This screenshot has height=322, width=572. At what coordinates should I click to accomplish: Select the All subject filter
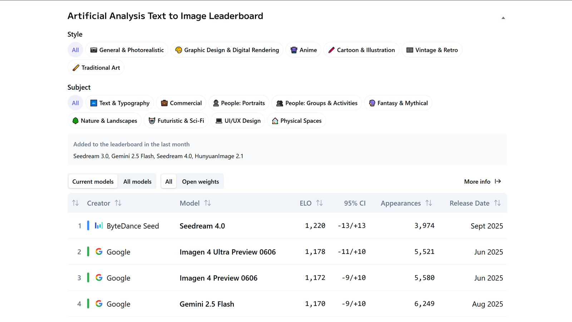tap(75, 103)
